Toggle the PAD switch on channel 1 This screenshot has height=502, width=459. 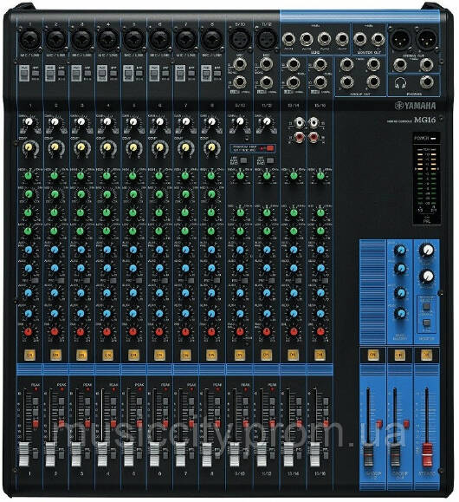tap(23, 74)
